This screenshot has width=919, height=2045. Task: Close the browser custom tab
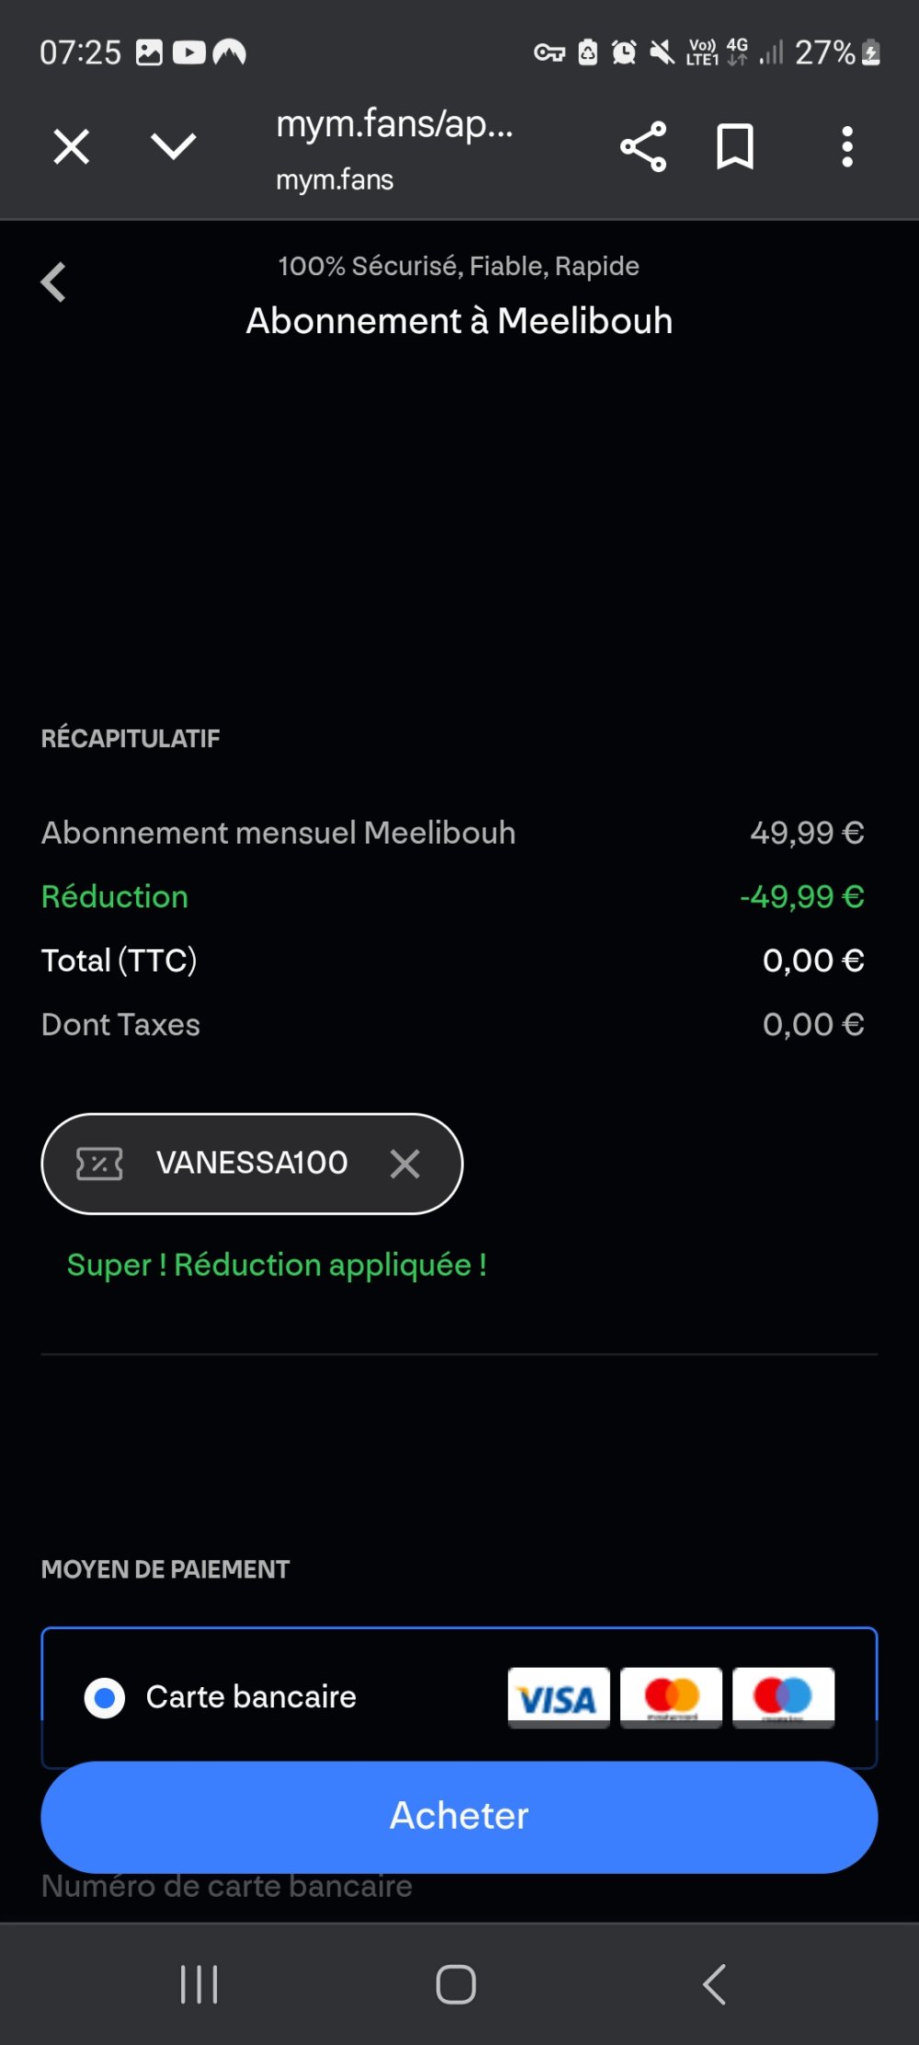(71, 146)
